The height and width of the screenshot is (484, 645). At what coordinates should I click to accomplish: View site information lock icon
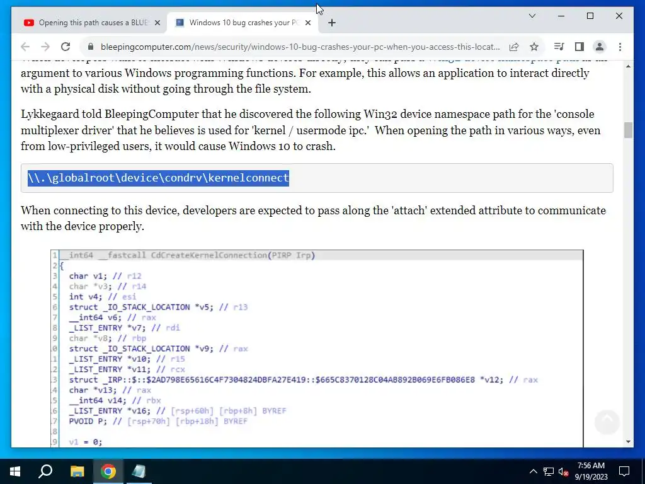91,47
